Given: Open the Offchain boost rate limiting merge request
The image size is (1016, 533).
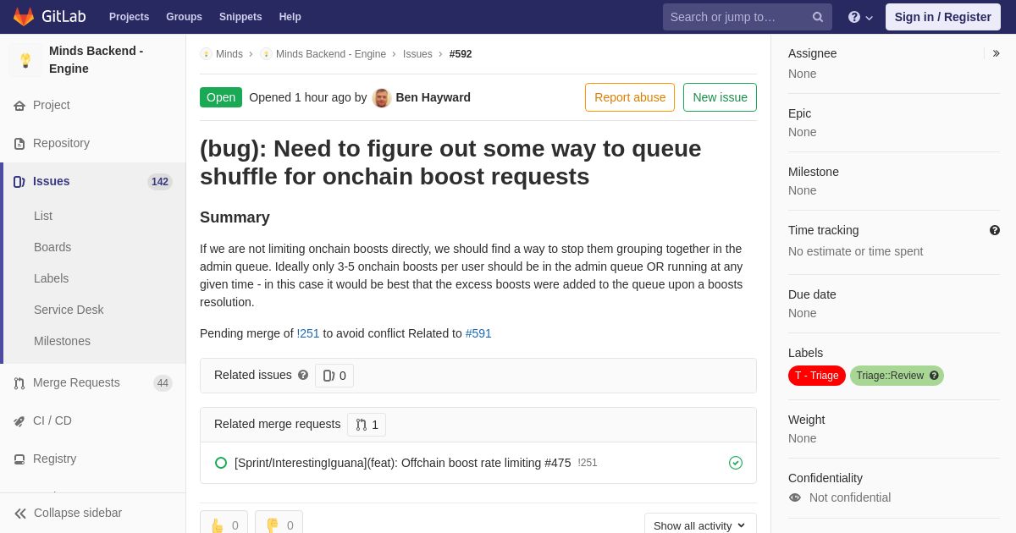Looking at the screenshot, I should point(403,463).
